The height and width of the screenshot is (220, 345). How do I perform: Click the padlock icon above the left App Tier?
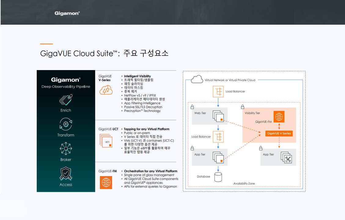pos(192,148)
